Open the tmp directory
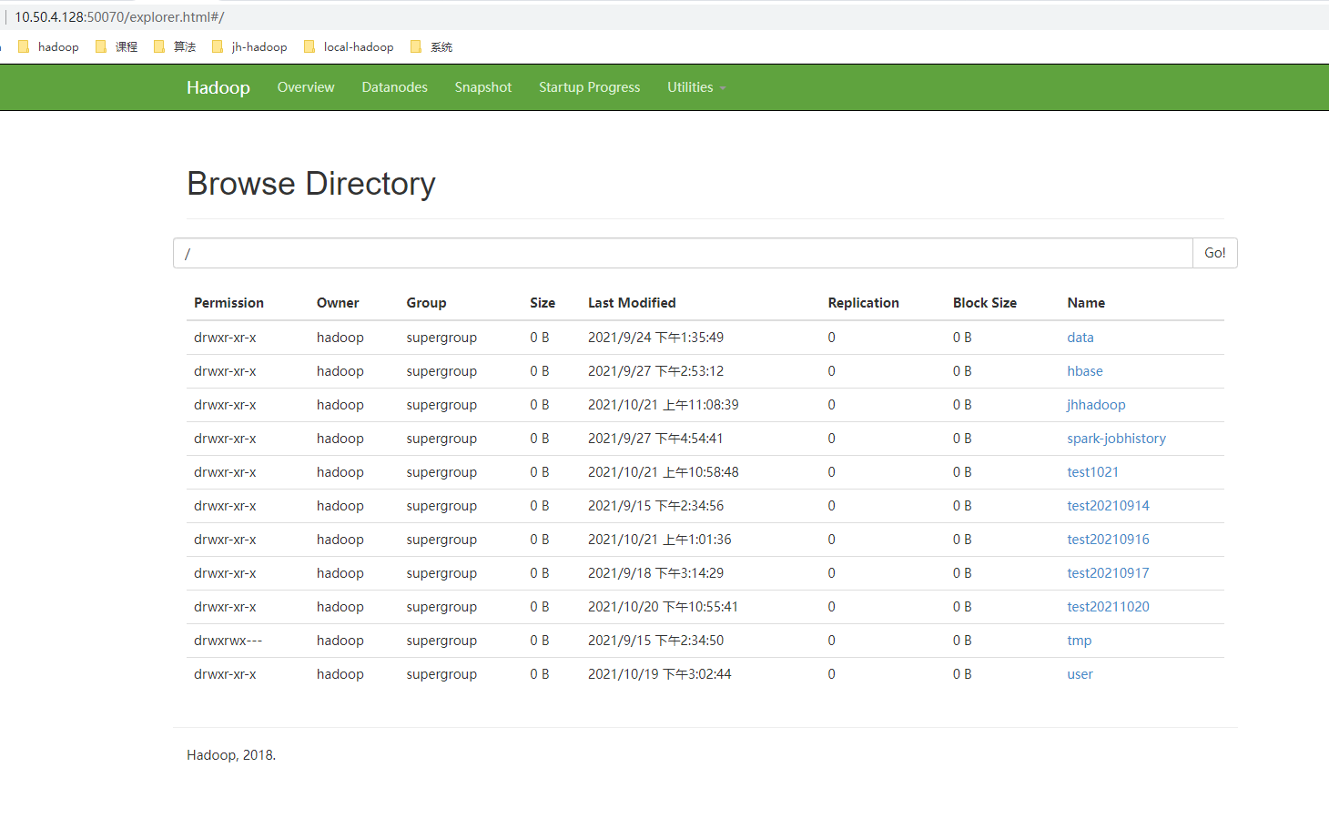This screenshot has height=818, width=1329. [x=1080, y=641]
